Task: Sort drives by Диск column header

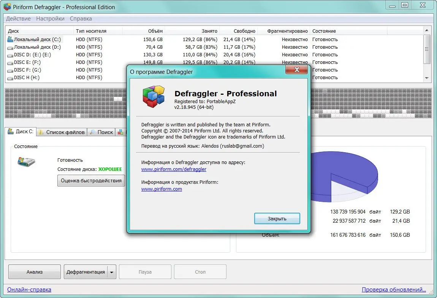Action: [x=39, y=31]
